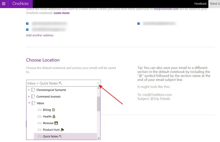Click the Billing section tab icon
The height and width of the screenshot is (142, 220).
[x=40, y=110]
